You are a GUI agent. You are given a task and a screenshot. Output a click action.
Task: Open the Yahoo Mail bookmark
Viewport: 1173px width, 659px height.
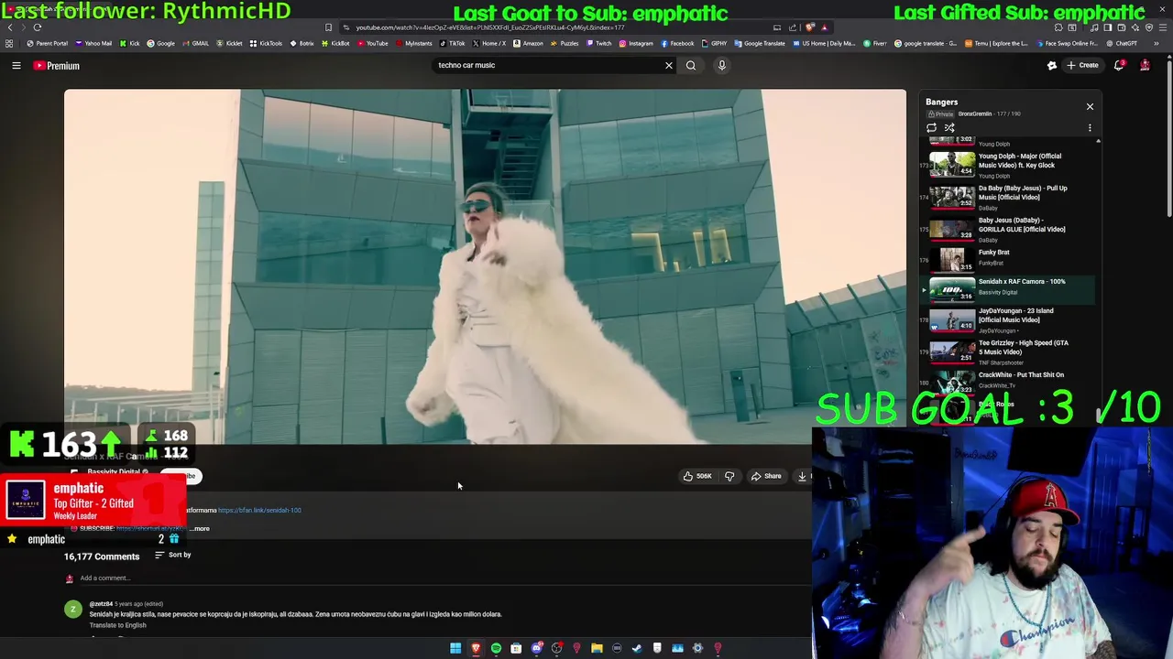tap(93, 43)
